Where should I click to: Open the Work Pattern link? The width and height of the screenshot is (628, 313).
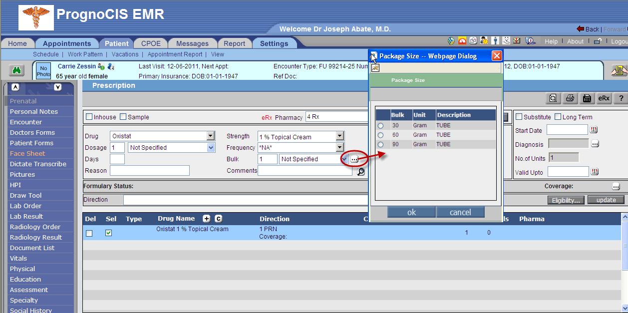(x=85, y=54)
